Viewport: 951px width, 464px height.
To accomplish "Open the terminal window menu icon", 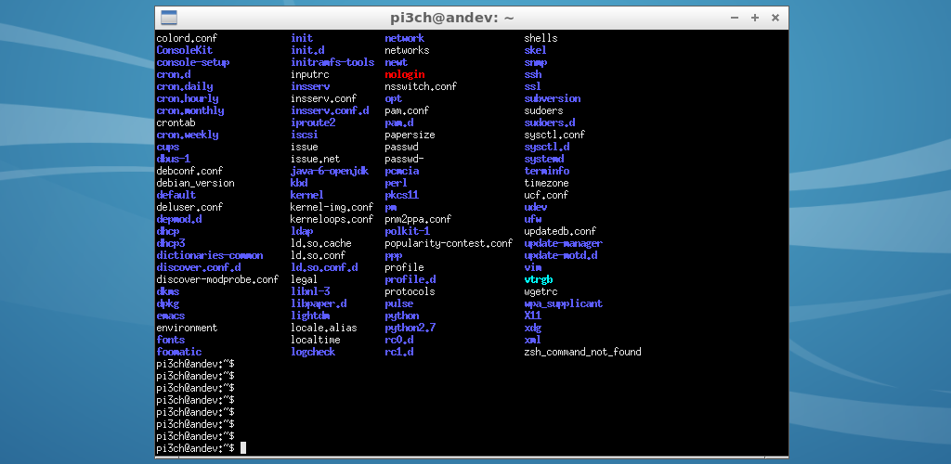I will pos(169,18).
